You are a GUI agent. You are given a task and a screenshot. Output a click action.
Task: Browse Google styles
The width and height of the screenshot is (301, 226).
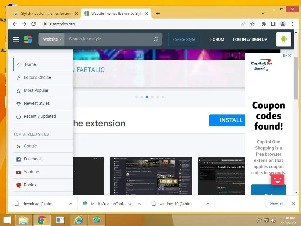tap(43, 146)
